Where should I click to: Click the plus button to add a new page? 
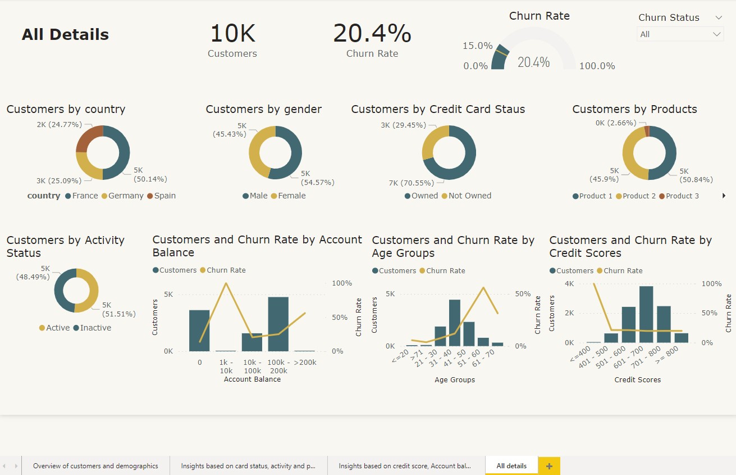[x=548, y=465]
